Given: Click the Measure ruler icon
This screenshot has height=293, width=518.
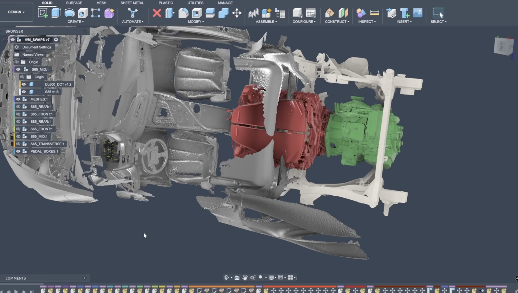Looking at the screenshot, I should pos(374,13).
